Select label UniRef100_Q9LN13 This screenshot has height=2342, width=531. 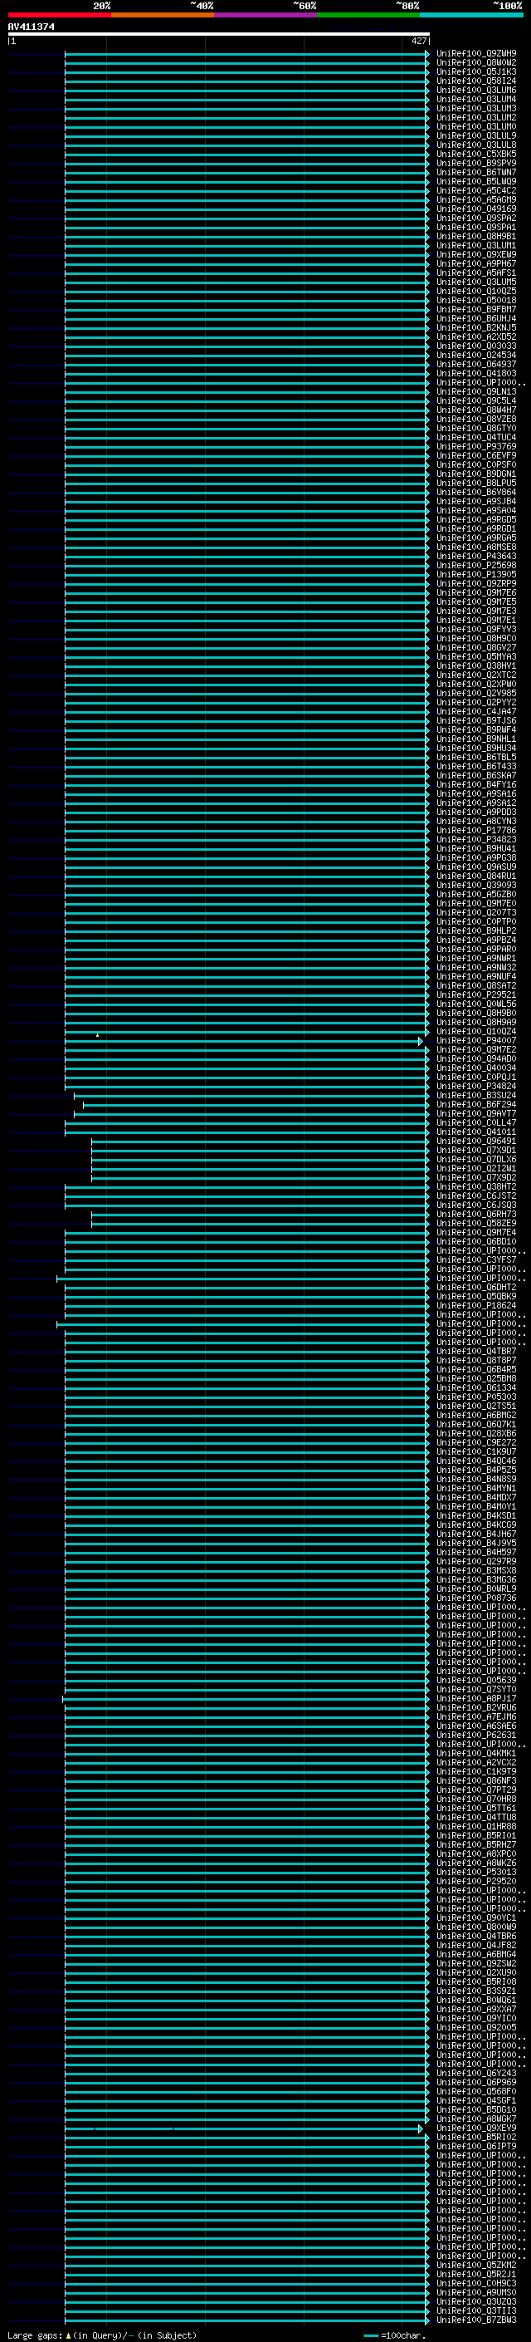[x=476, y=392]
